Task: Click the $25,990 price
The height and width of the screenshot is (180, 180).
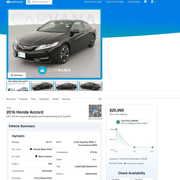Action: point(117,110)
